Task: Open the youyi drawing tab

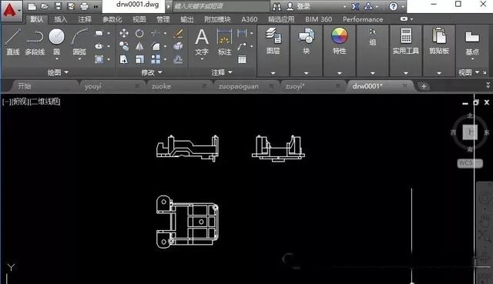Action: click(x=93, y=86)
